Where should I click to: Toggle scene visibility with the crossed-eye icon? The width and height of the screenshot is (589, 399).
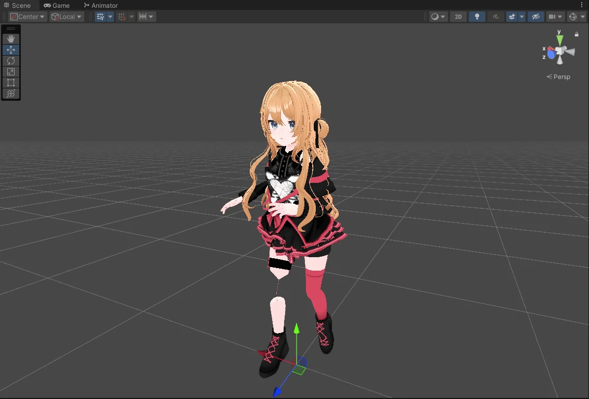click(535, 16)
